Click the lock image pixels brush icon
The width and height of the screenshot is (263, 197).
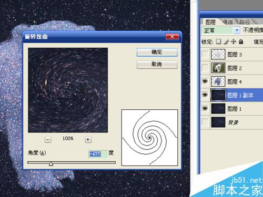coord(226,42)
